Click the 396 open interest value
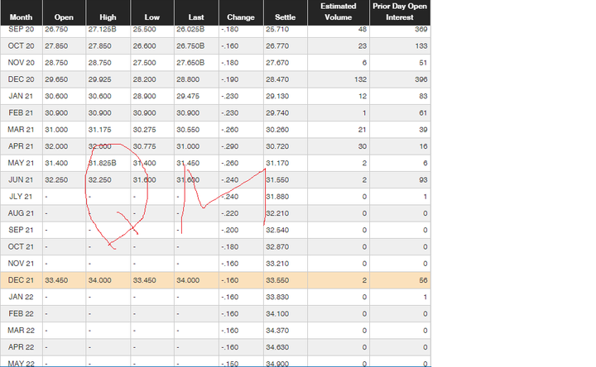596x367 pixels. pyautogui.click(x=421, y=79)
